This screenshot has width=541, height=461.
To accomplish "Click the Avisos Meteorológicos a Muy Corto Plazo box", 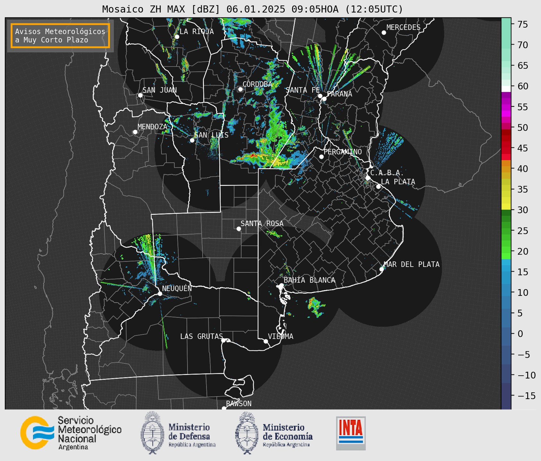I will (60, 36).
